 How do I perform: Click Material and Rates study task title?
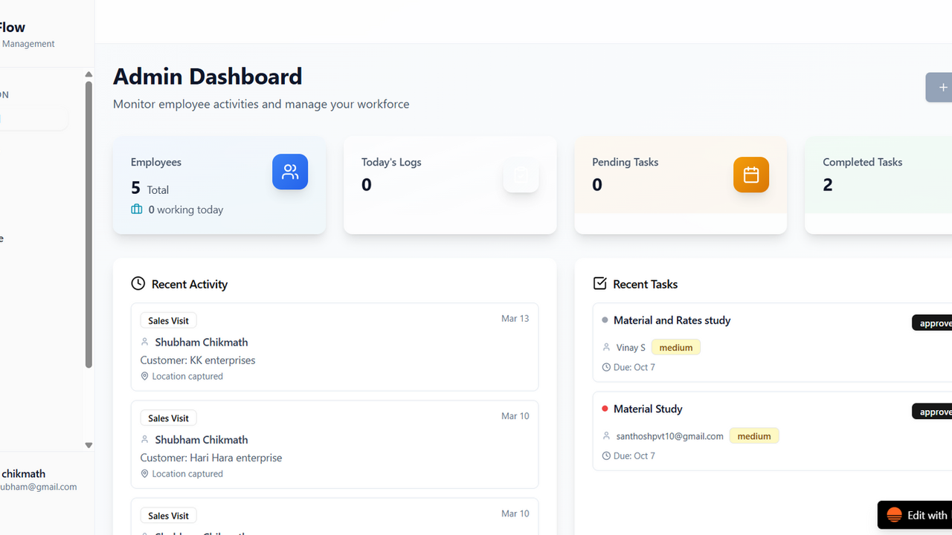[672, 320]
